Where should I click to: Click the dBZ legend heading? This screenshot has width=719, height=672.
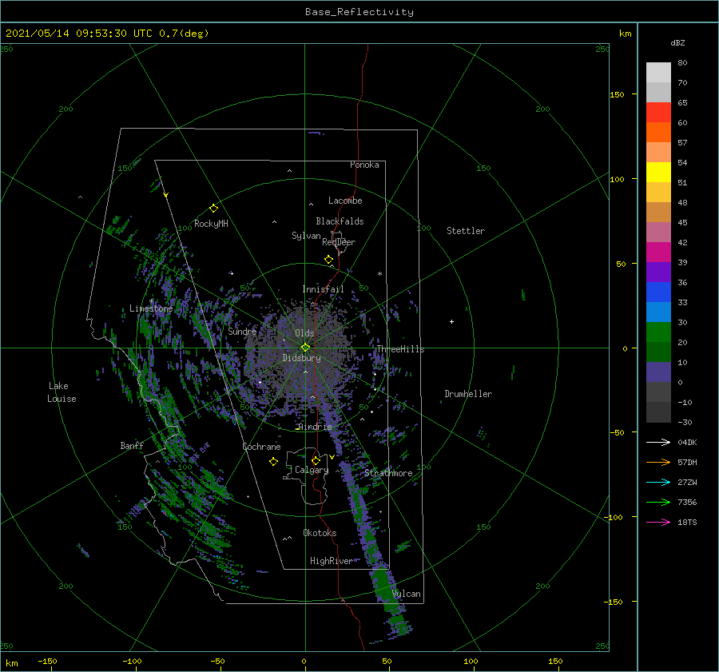tap(677, 42)
